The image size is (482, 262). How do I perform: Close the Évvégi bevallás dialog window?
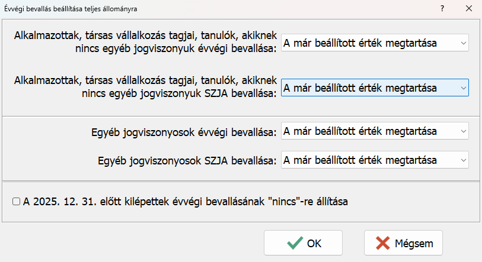tap(468, 9)
